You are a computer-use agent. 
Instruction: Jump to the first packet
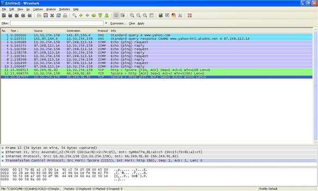100,15
